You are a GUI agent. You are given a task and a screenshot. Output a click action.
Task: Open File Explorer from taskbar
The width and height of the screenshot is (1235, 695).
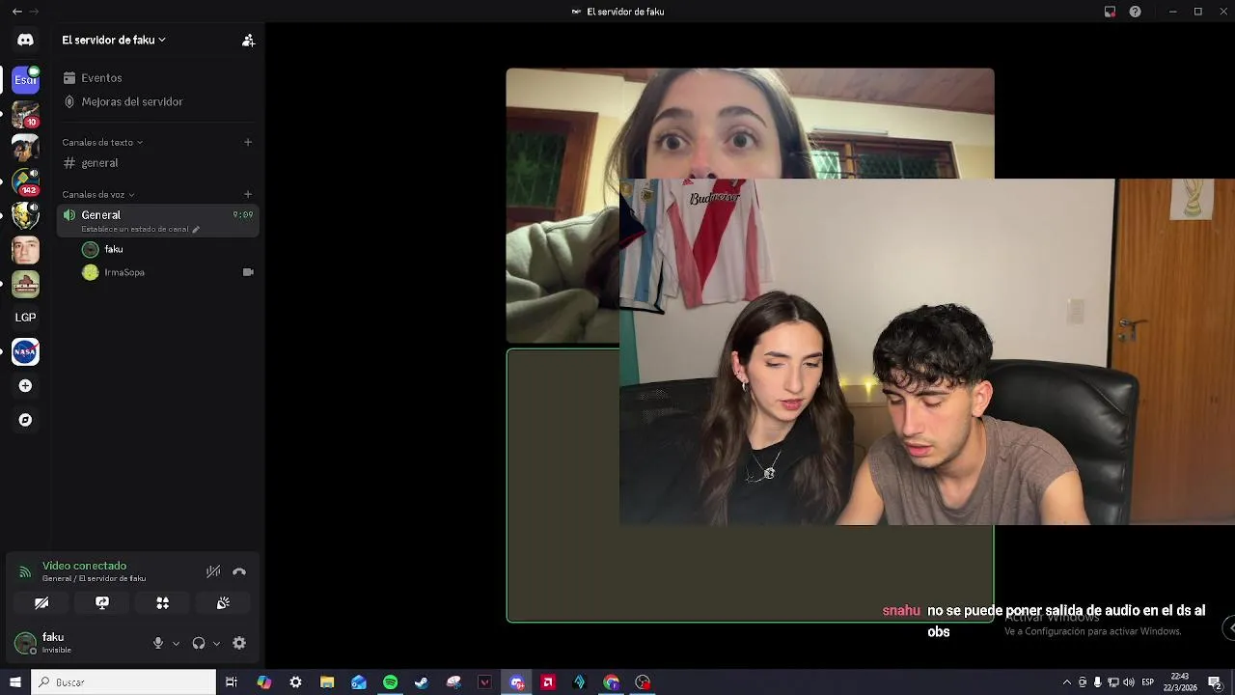(327, 682)
